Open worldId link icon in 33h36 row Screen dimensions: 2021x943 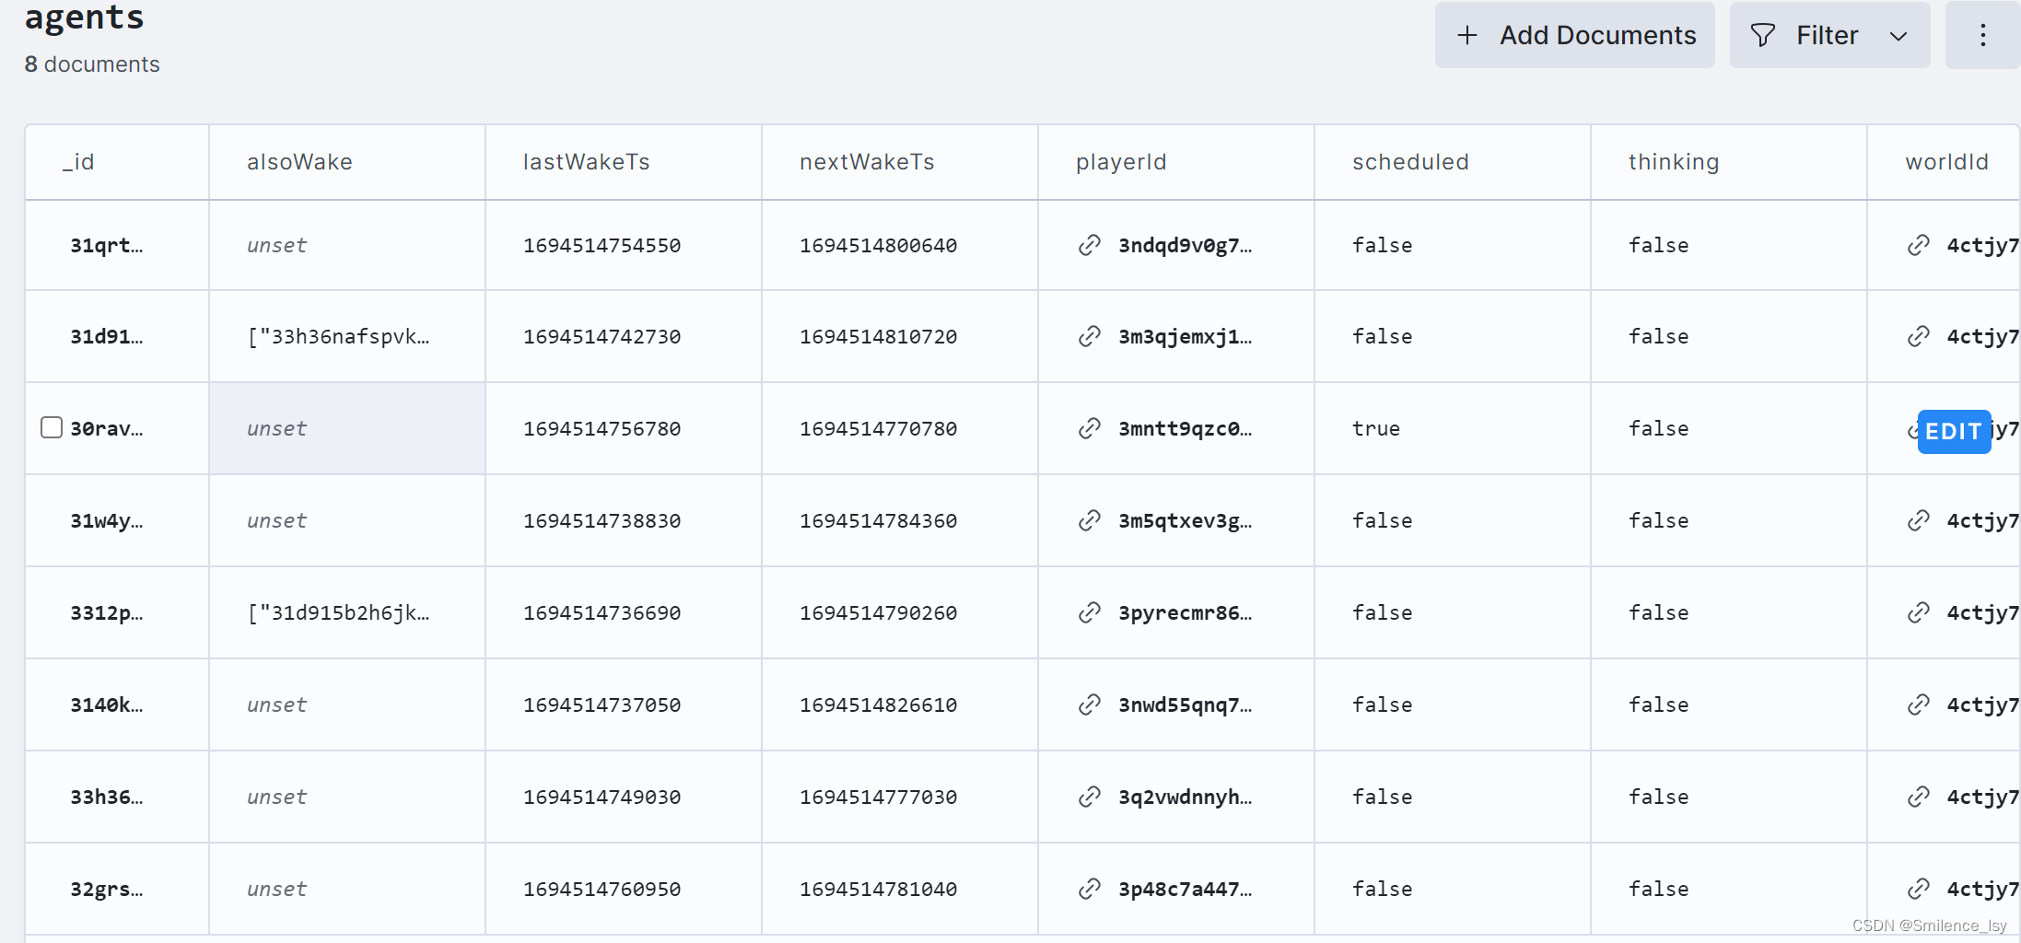coord(1919,797)
